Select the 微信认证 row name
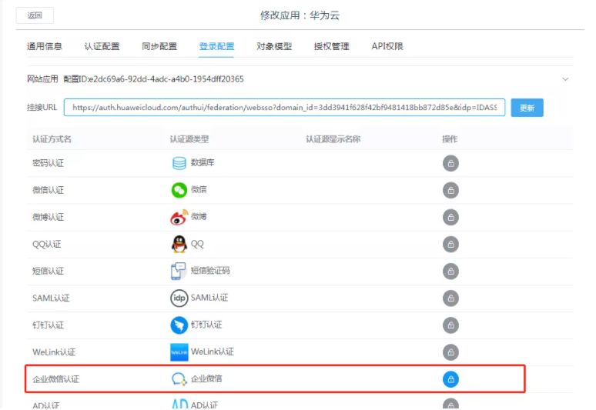Viewport: 596px width, 410px height. click(x=49, y=190)
